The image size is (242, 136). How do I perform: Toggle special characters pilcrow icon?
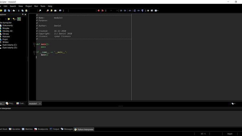(143, 11)
